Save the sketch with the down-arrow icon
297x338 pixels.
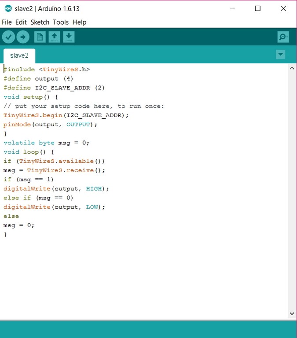tap(69, 37)
